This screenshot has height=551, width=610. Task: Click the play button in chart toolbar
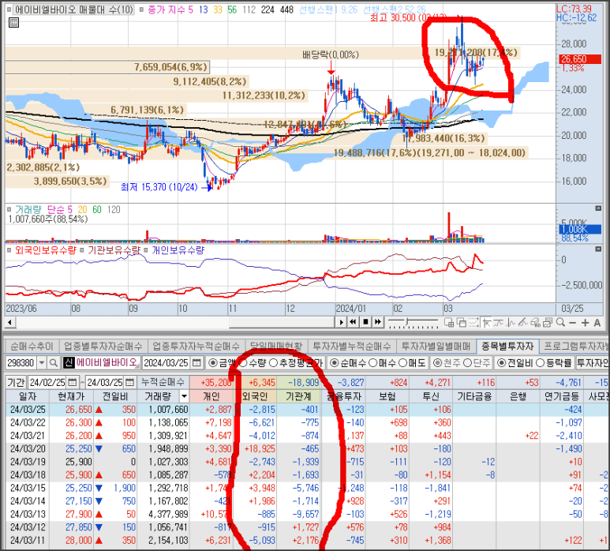pos(341,322)
